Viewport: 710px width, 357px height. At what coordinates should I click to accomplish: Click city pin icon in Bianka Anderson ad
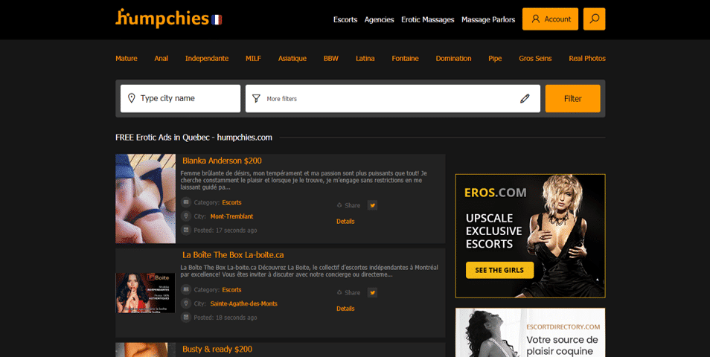click(x=185, y=216)
